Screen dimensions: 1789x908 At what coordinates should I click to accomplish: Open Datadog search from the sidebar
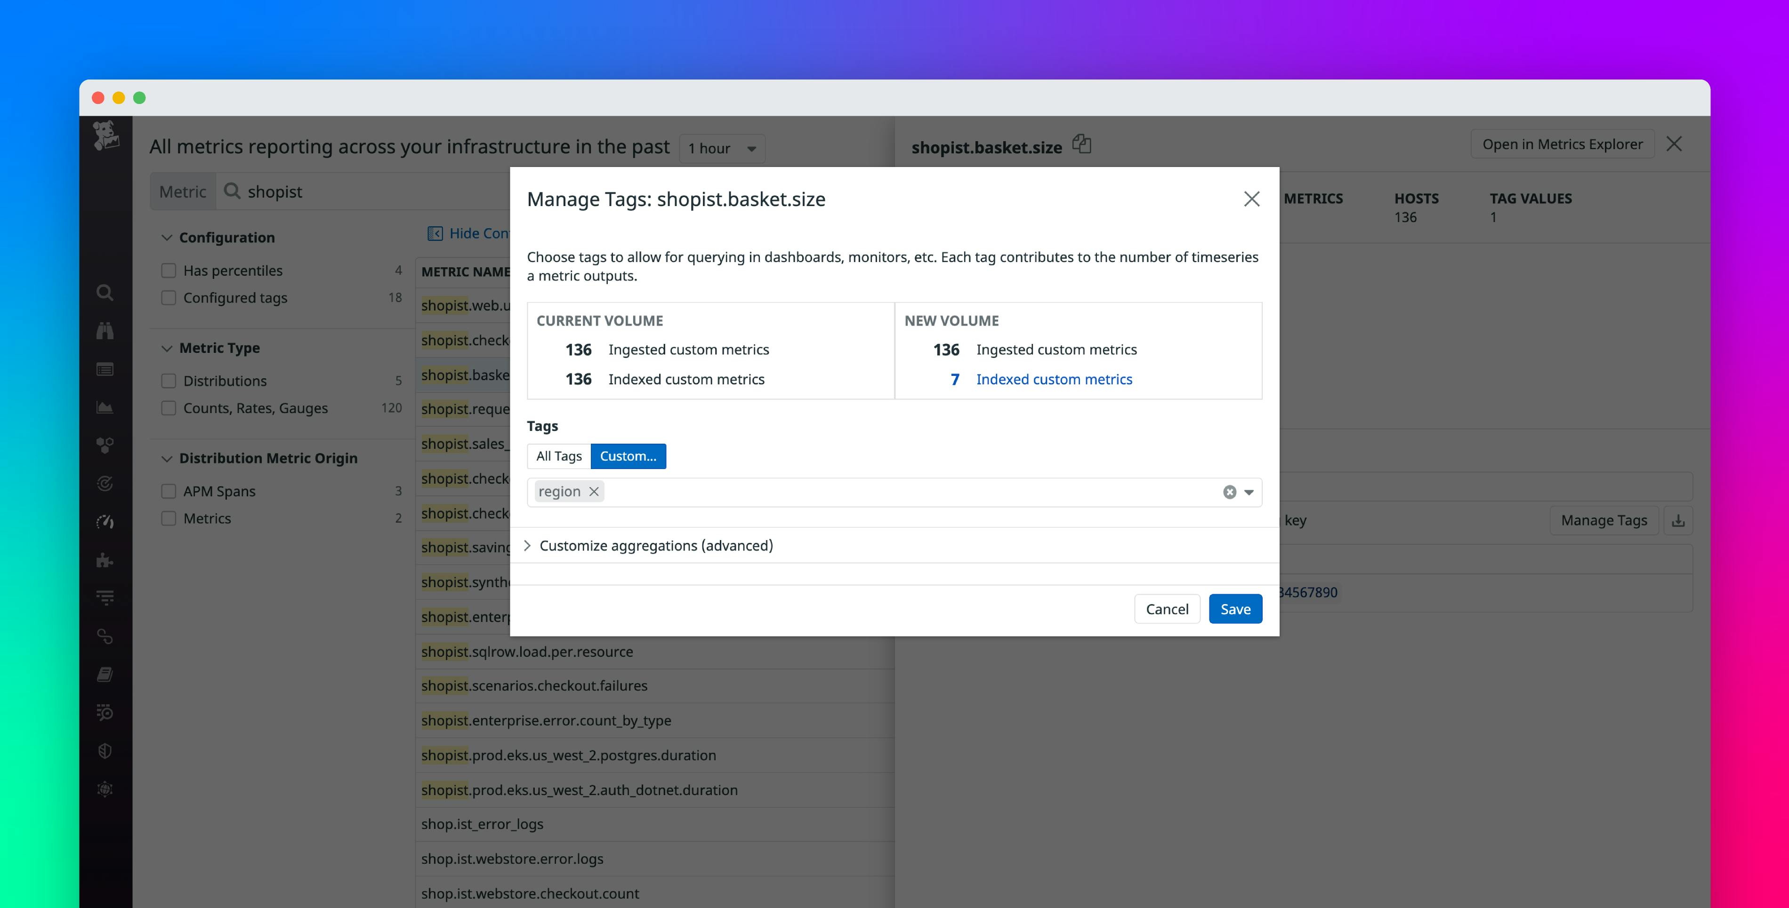pyautogui.click(x=105, y=293)
